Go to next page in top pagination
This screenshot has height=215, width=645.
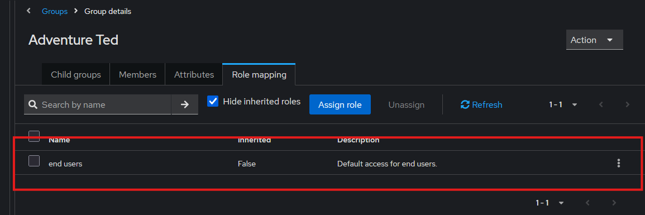627,104
